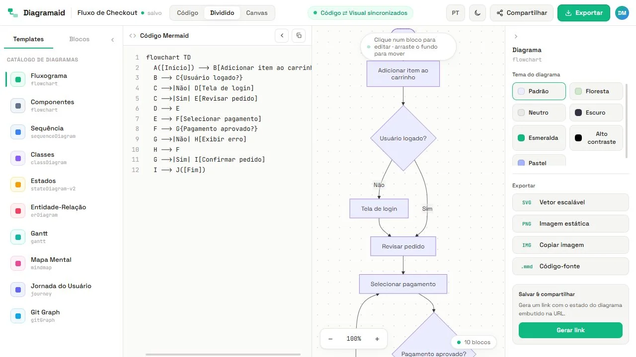Export as PNG Imagem estática
636x357 pixels.
(570, 224)
